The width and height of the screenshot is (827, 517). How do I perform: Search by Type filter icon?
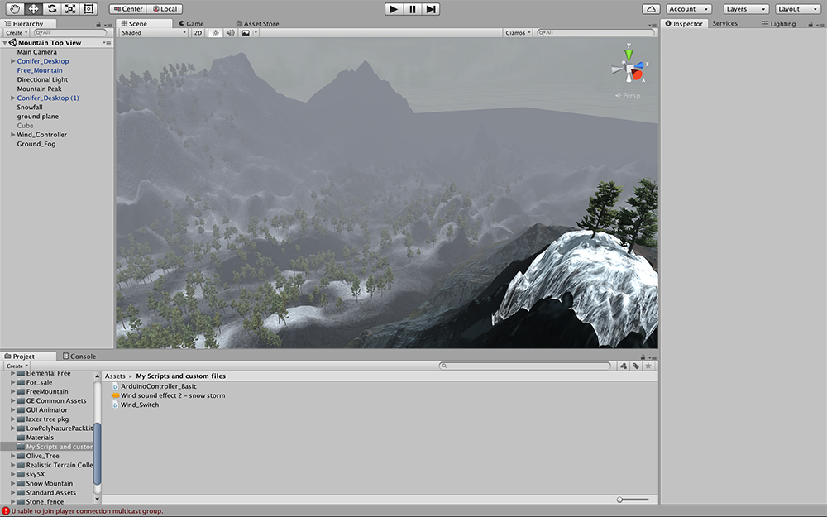[x=624, y=366]
